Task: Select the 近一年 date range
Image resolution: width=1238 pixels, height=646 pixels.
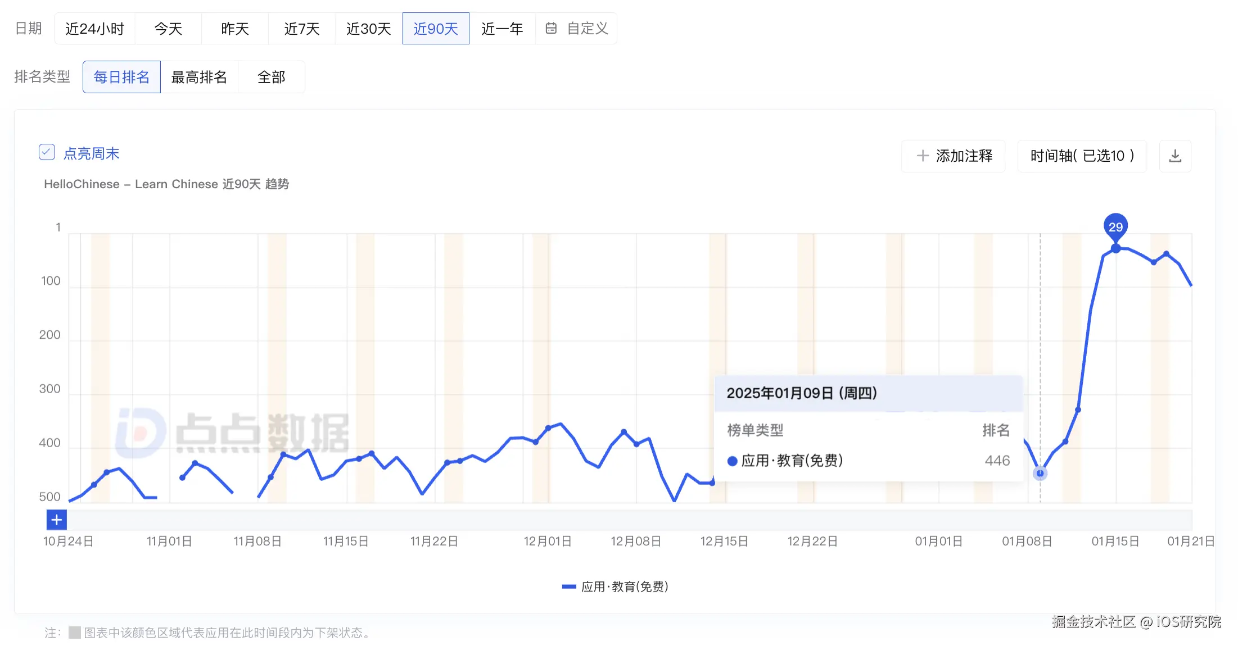Action: (502, 29)
